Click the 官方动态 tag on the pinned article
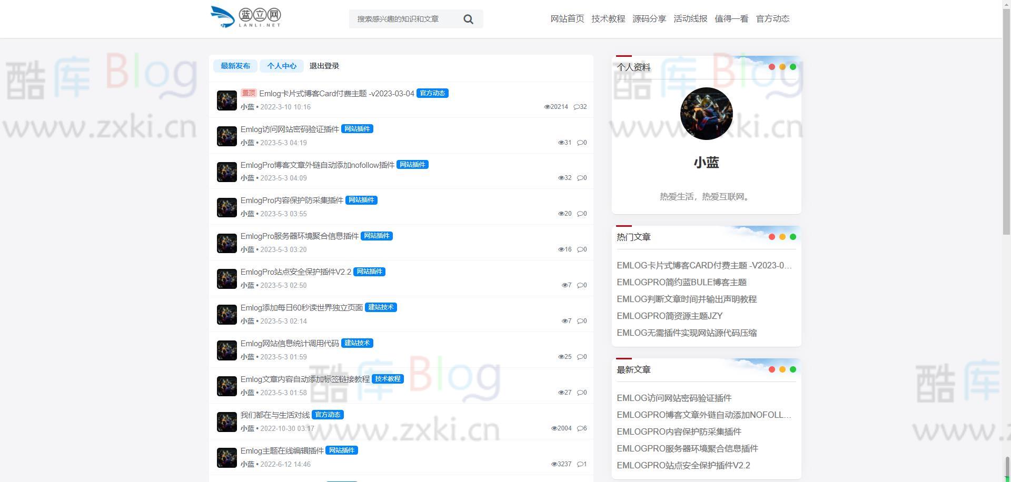This screenshot has width=1011, height=482. pos(432,93)
